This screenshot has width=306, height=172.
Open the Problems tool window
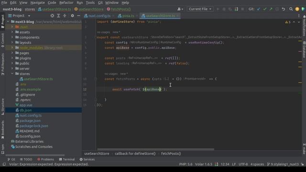[46, 159]
